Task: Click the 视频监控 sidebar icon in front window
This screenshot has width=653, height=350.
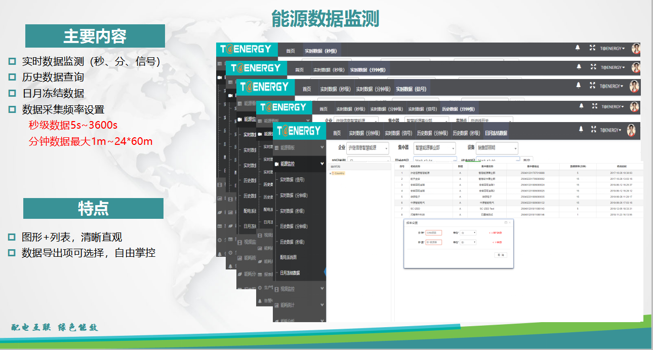Action: 276,289
